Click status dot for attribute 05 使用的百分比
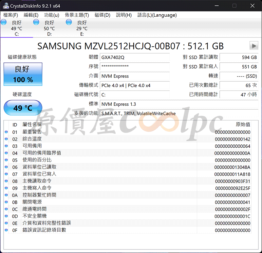Image resolution: width=262 pixels, height=253 pixels. pos(6,160)
